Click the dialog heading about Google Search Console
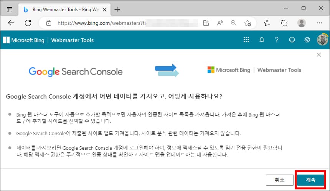This screenshot has height=191, width=330. point(114,96)
